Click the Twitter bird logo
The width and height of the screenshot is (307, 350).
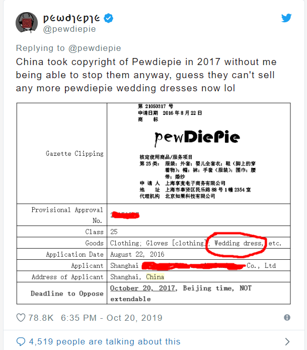tap(286, 18)
